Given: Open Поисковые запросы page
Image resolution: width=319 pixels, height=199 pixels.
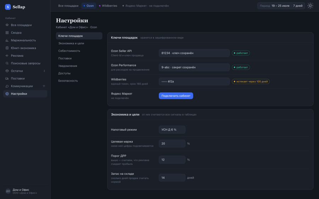Looking at the screenshot, I should (x=25, y=63).
